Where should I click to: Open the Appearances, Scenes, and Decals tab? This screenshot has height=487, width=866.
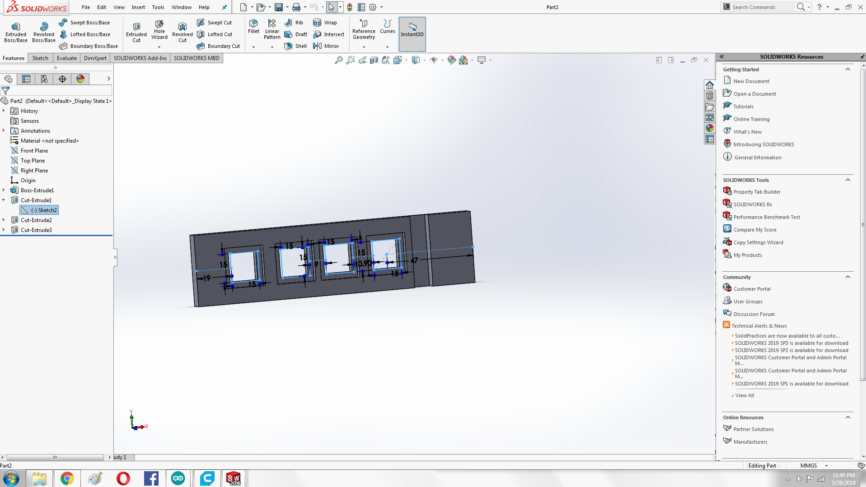tap(710, 128)
